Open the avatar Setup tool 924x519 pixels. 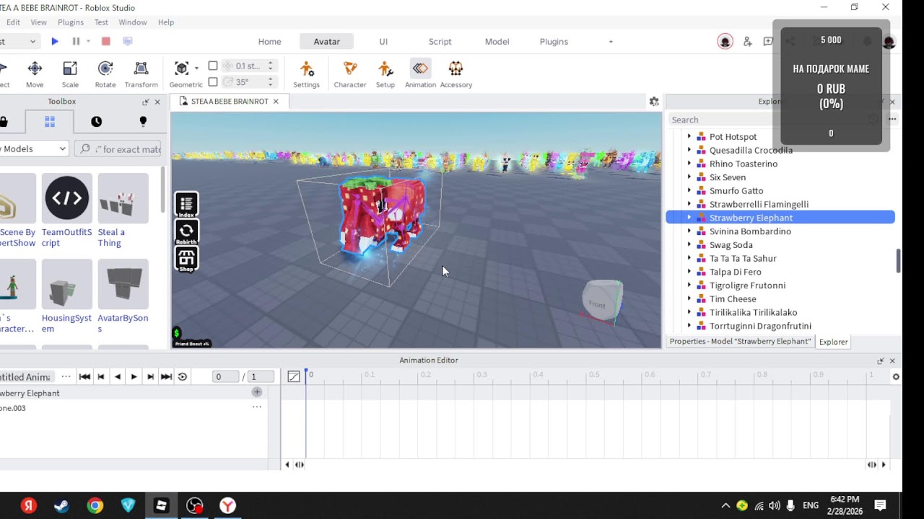[x=385, y=74]
